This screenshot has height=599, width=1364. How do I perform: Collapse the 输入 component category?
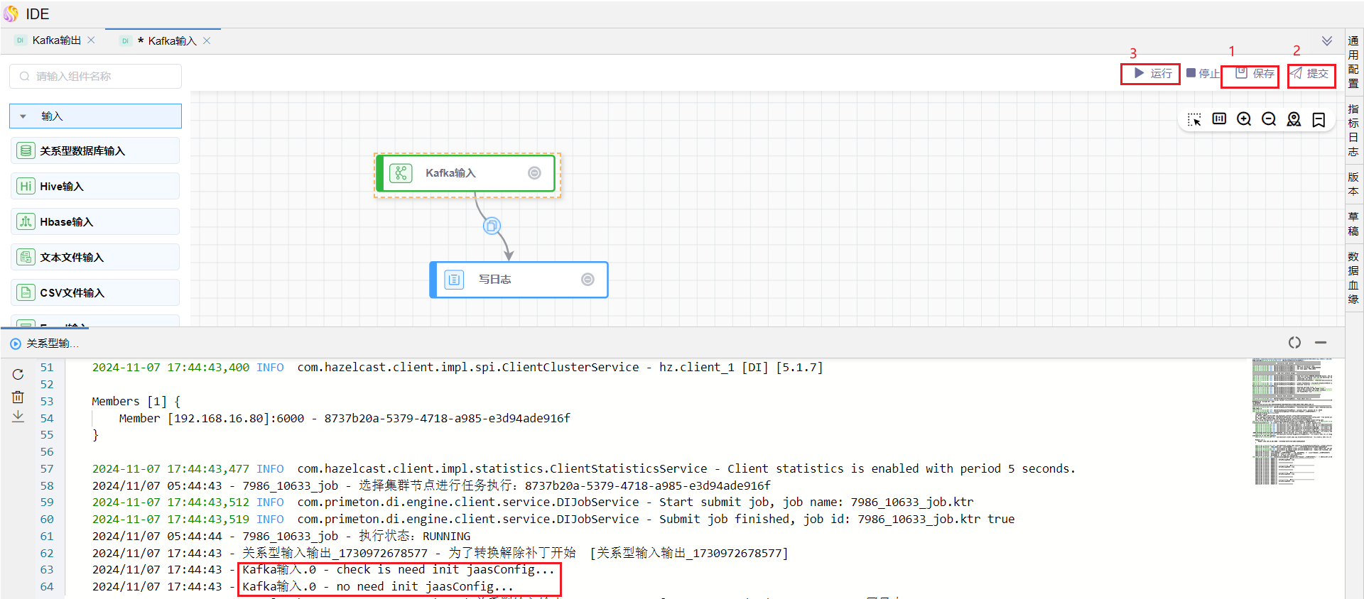click(x=23, y=116)
